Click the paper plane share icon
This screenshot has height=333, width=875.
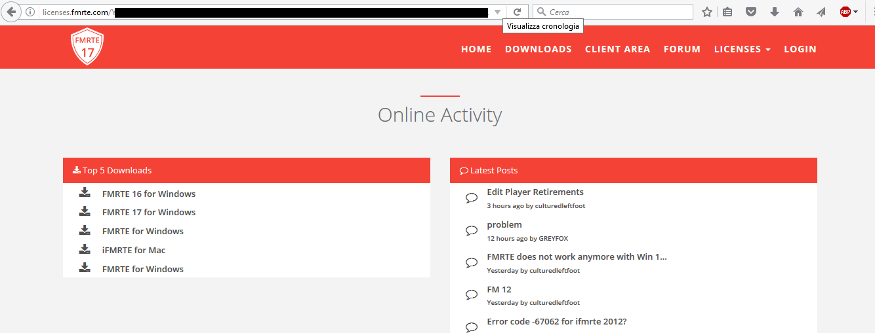point(821,12)
